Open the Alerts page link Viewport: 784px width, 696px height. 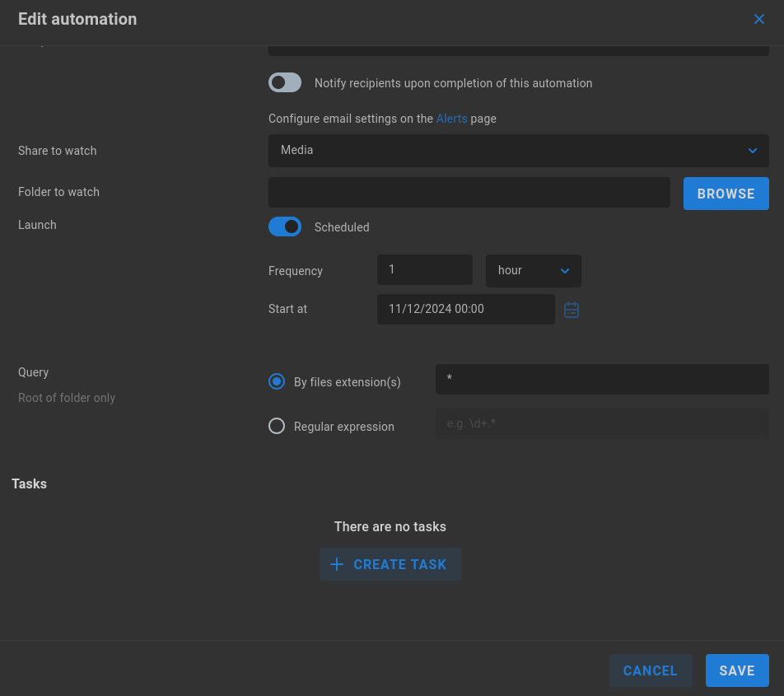tap(451, 119)
